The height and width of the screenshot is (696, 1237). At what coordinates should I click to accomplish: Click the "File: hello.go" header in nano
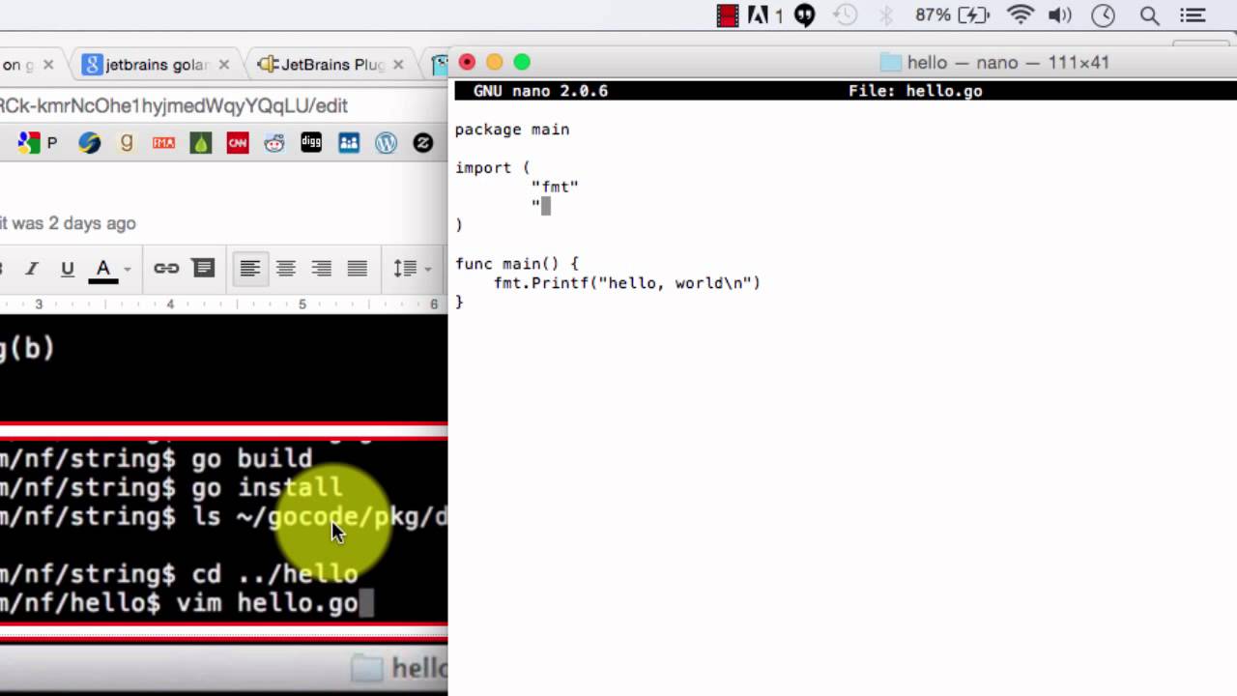(x=915, y=91)
